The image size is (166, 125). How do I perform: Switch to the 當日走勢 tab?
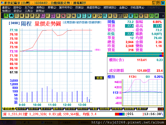pyautogui.click(x=9, y=109)
